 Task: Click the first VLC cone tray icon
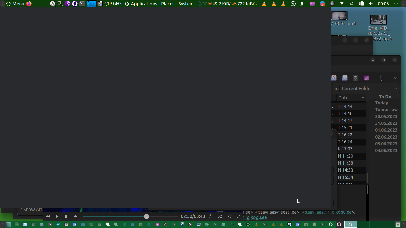264,4
